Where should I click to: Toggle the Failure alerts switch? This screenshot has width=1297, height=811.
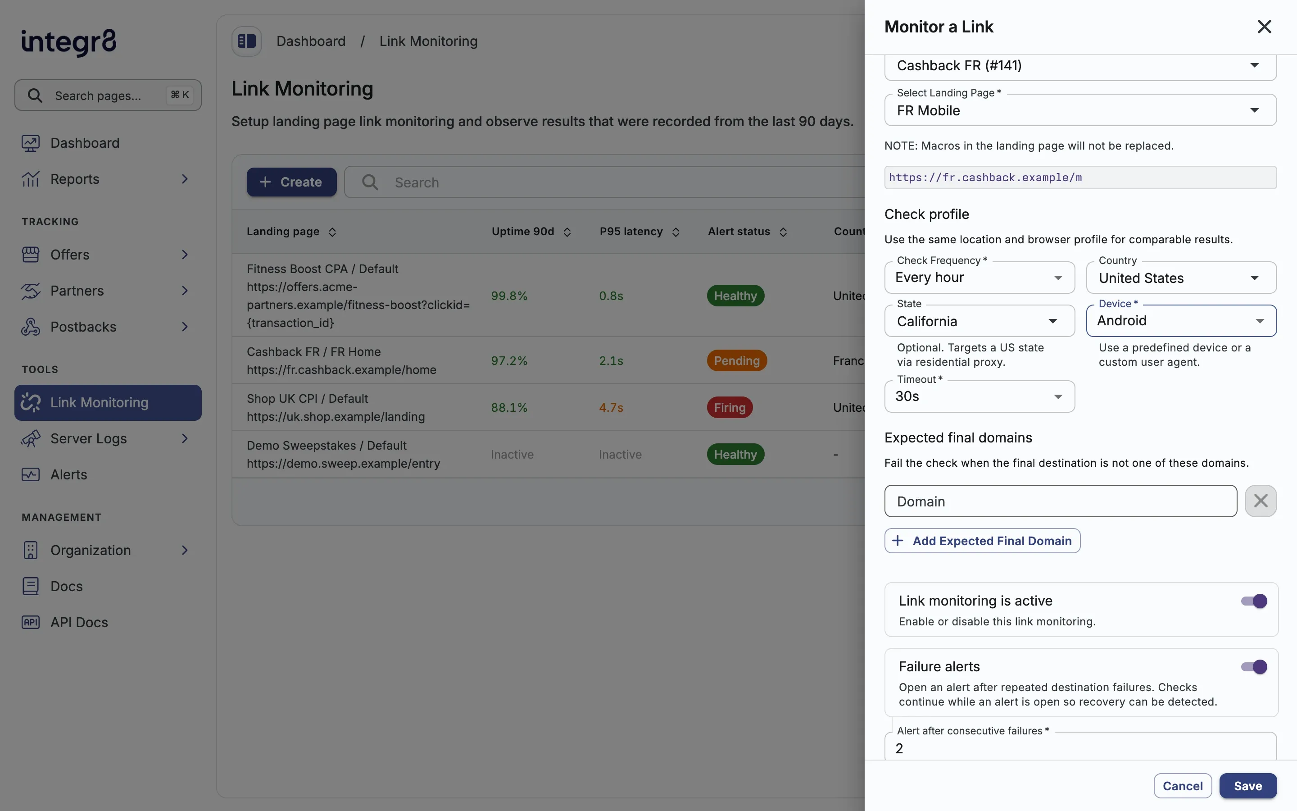click(1254, 667)
